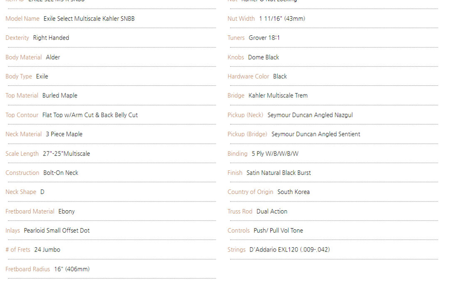The image size is (449, 281).
Task: Click the Seymour Duncan Angled Nazgul pickup
Action: tap(310, 115)
